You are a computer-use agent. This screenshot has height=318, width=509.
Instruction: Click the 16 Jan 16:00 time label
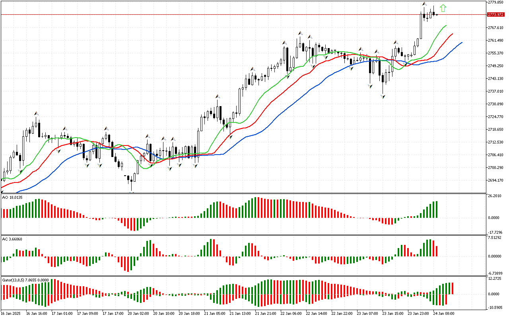[x=37, y=314]
